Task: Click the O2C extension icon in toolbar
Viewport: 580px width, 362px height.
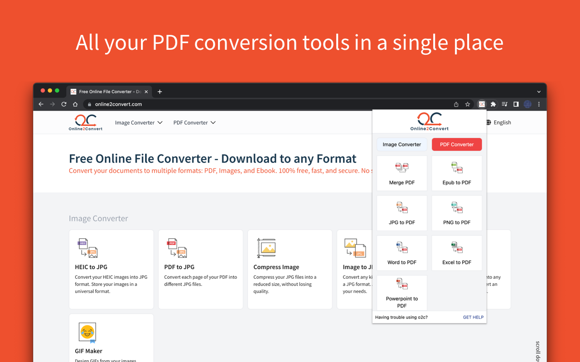Action: (x=482, y=104)
